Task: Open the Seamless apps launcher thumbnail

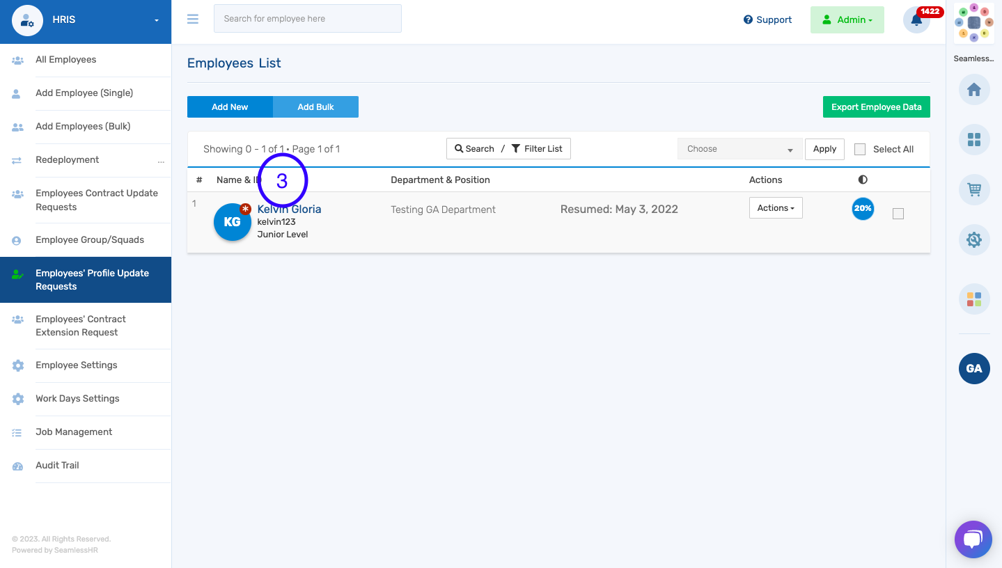Action: (973, 22)
